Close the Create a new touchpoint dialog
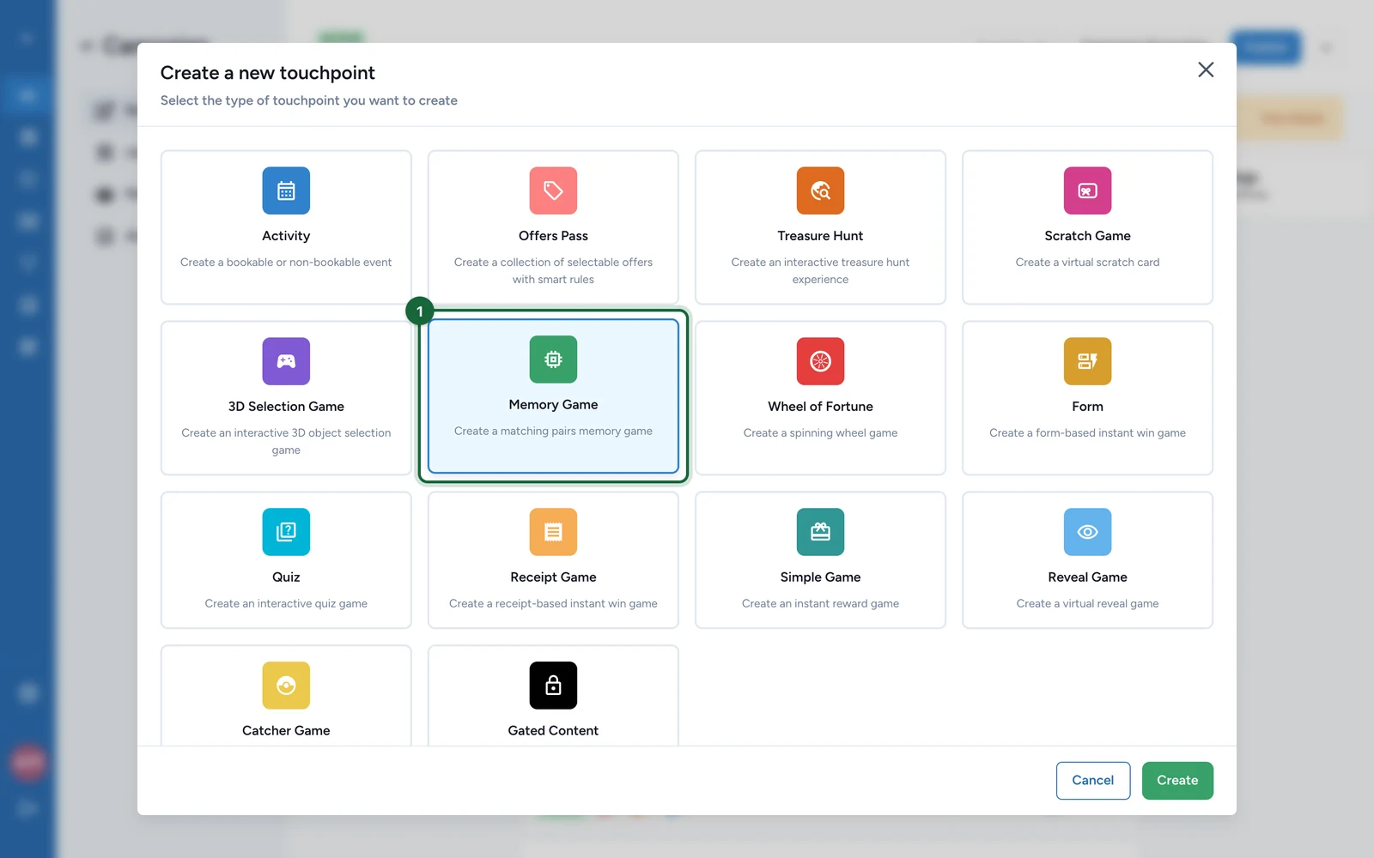The image size is (1374, 858). coord(1206,69)
